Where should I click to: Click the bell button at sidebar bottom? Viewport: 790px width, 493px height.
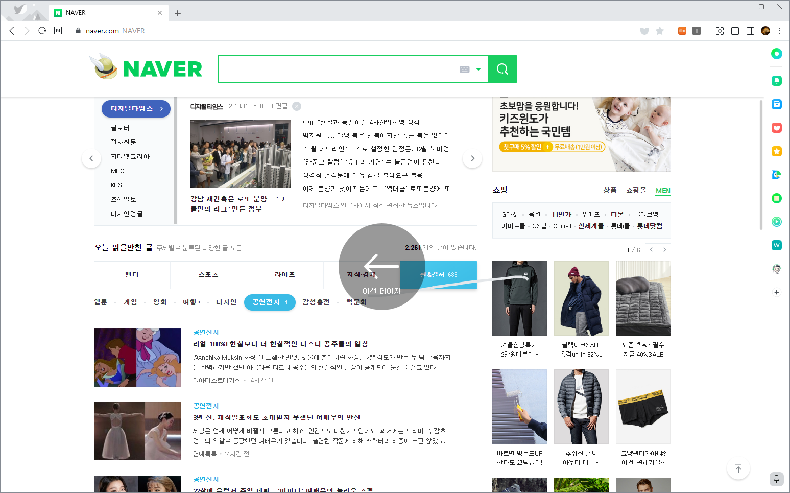pyautogui.click(x=776, y=479)
